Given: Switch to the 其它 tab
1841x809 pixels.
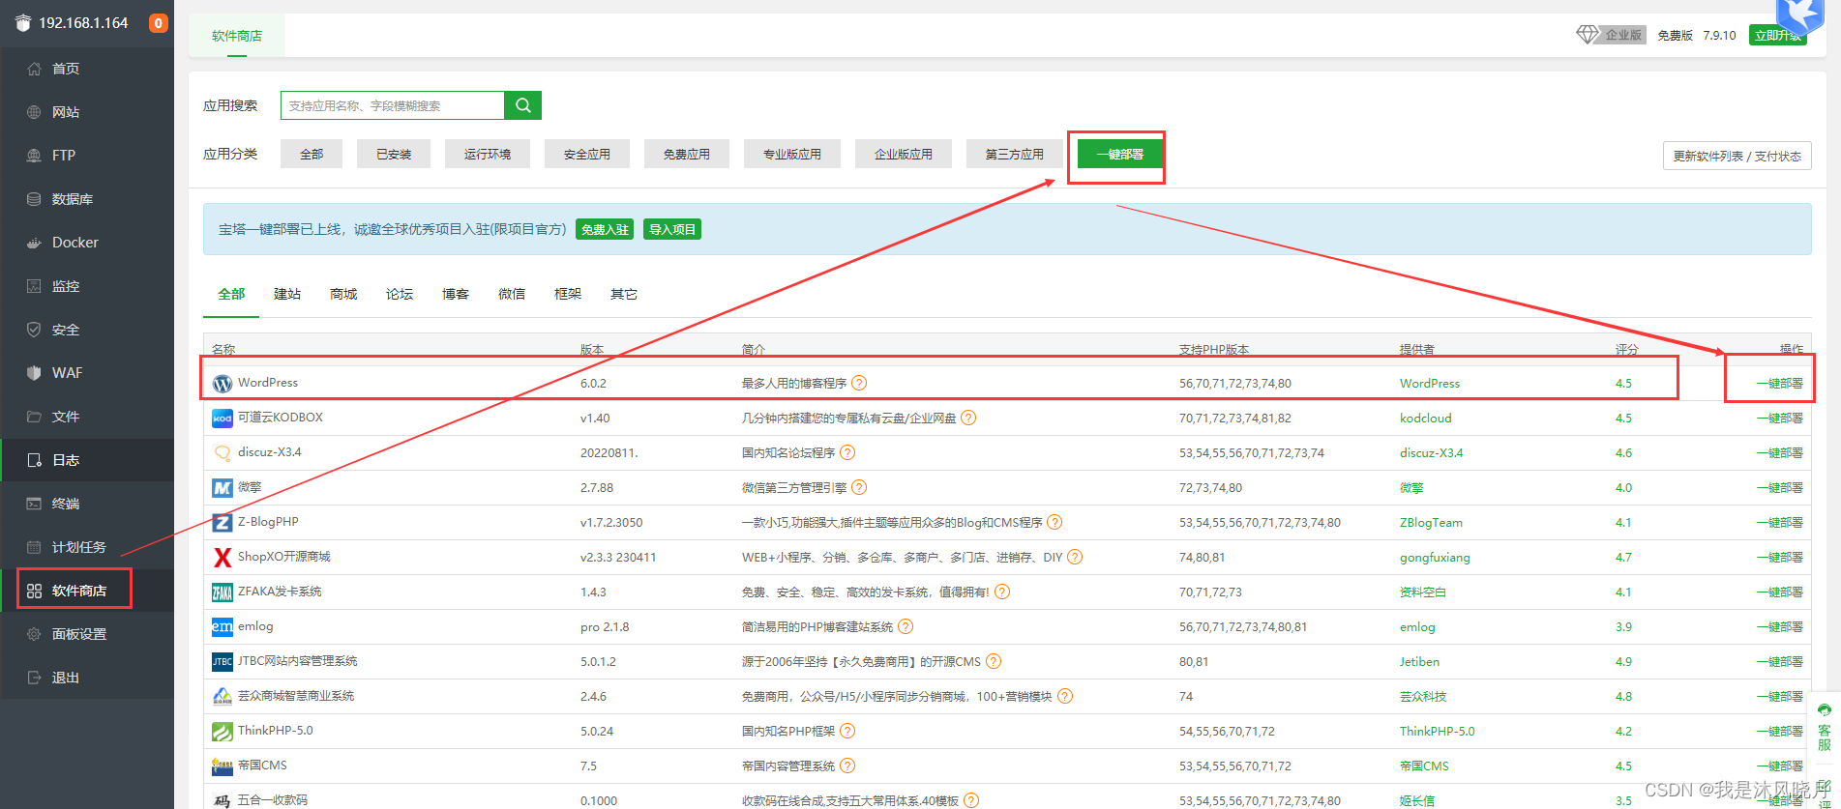Looking at the screenshot, I should [624, 294].
